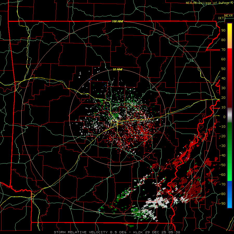This screenshot has width=234, height=234.
Task: Click the 90 value on the velocity scale
Action: tap(223, 30)
